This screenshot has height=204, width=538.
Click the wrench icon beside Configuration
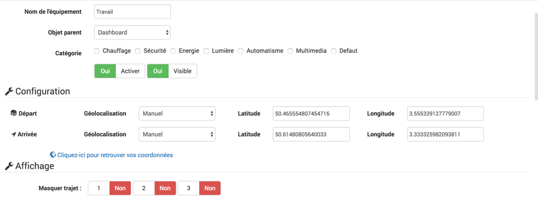[x=9, y=91]
